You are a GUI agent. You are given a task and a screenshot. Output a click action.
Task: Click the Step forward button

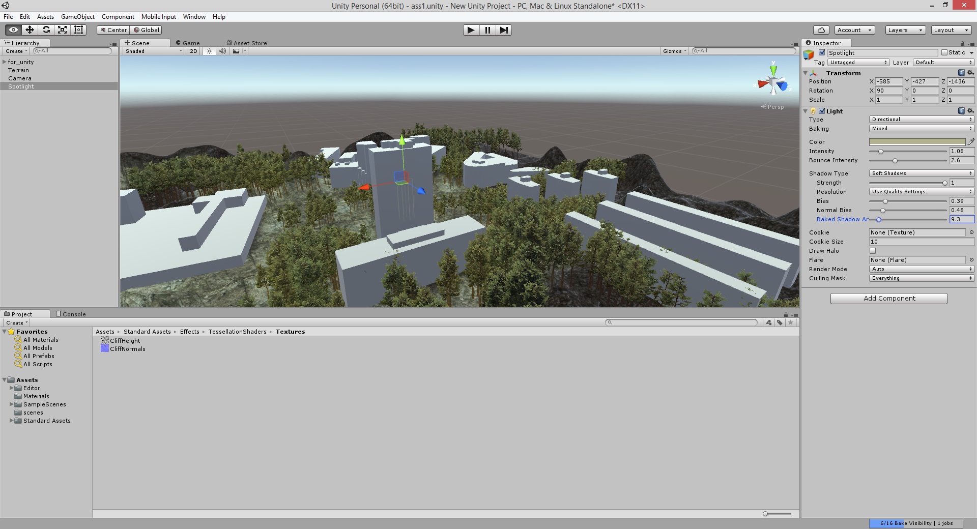tap(503, 30)
